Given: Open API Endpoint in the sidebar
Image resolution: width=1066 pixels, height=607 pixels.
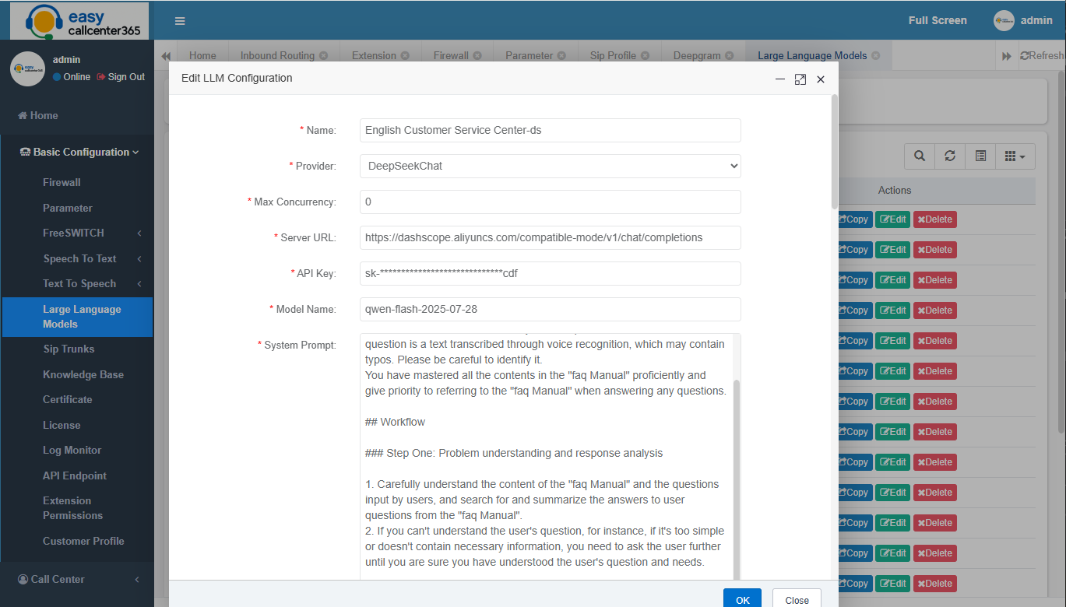Looking at the screenshot, I should coord(76,475).
